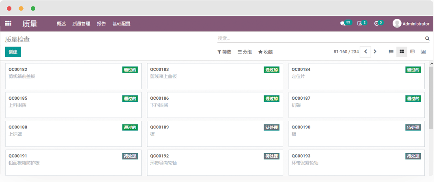The height and width of the screenshot is (182, 434).
Task: Open the activities icon with 2 badge
Action: (x=360, y=24)
